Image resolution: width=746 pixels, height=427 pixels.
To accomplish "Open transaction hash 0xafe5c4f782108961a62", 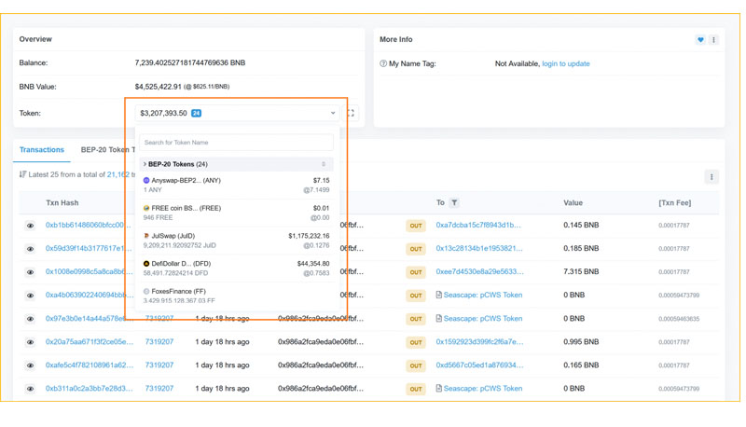I will coord(90,365).
